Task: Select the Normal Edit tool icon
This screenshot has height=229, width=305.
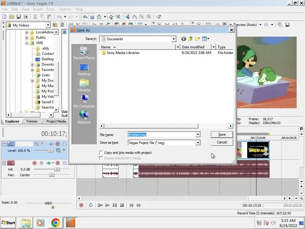Action: coord(127,17)
